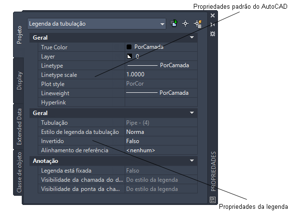Viewport: 290px width, 218px height.
Task: Click the Plot style PorCor value
Action: (x=161, y=84)
